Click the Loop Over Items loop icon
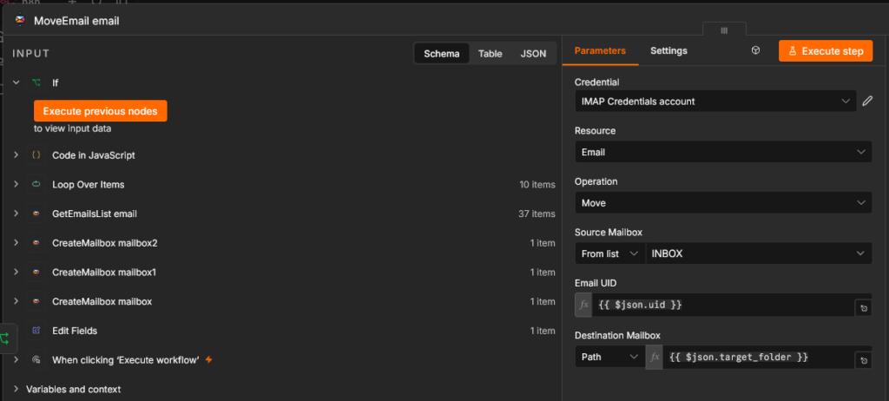This screenshot has width=889, height=401. point(36,184)
